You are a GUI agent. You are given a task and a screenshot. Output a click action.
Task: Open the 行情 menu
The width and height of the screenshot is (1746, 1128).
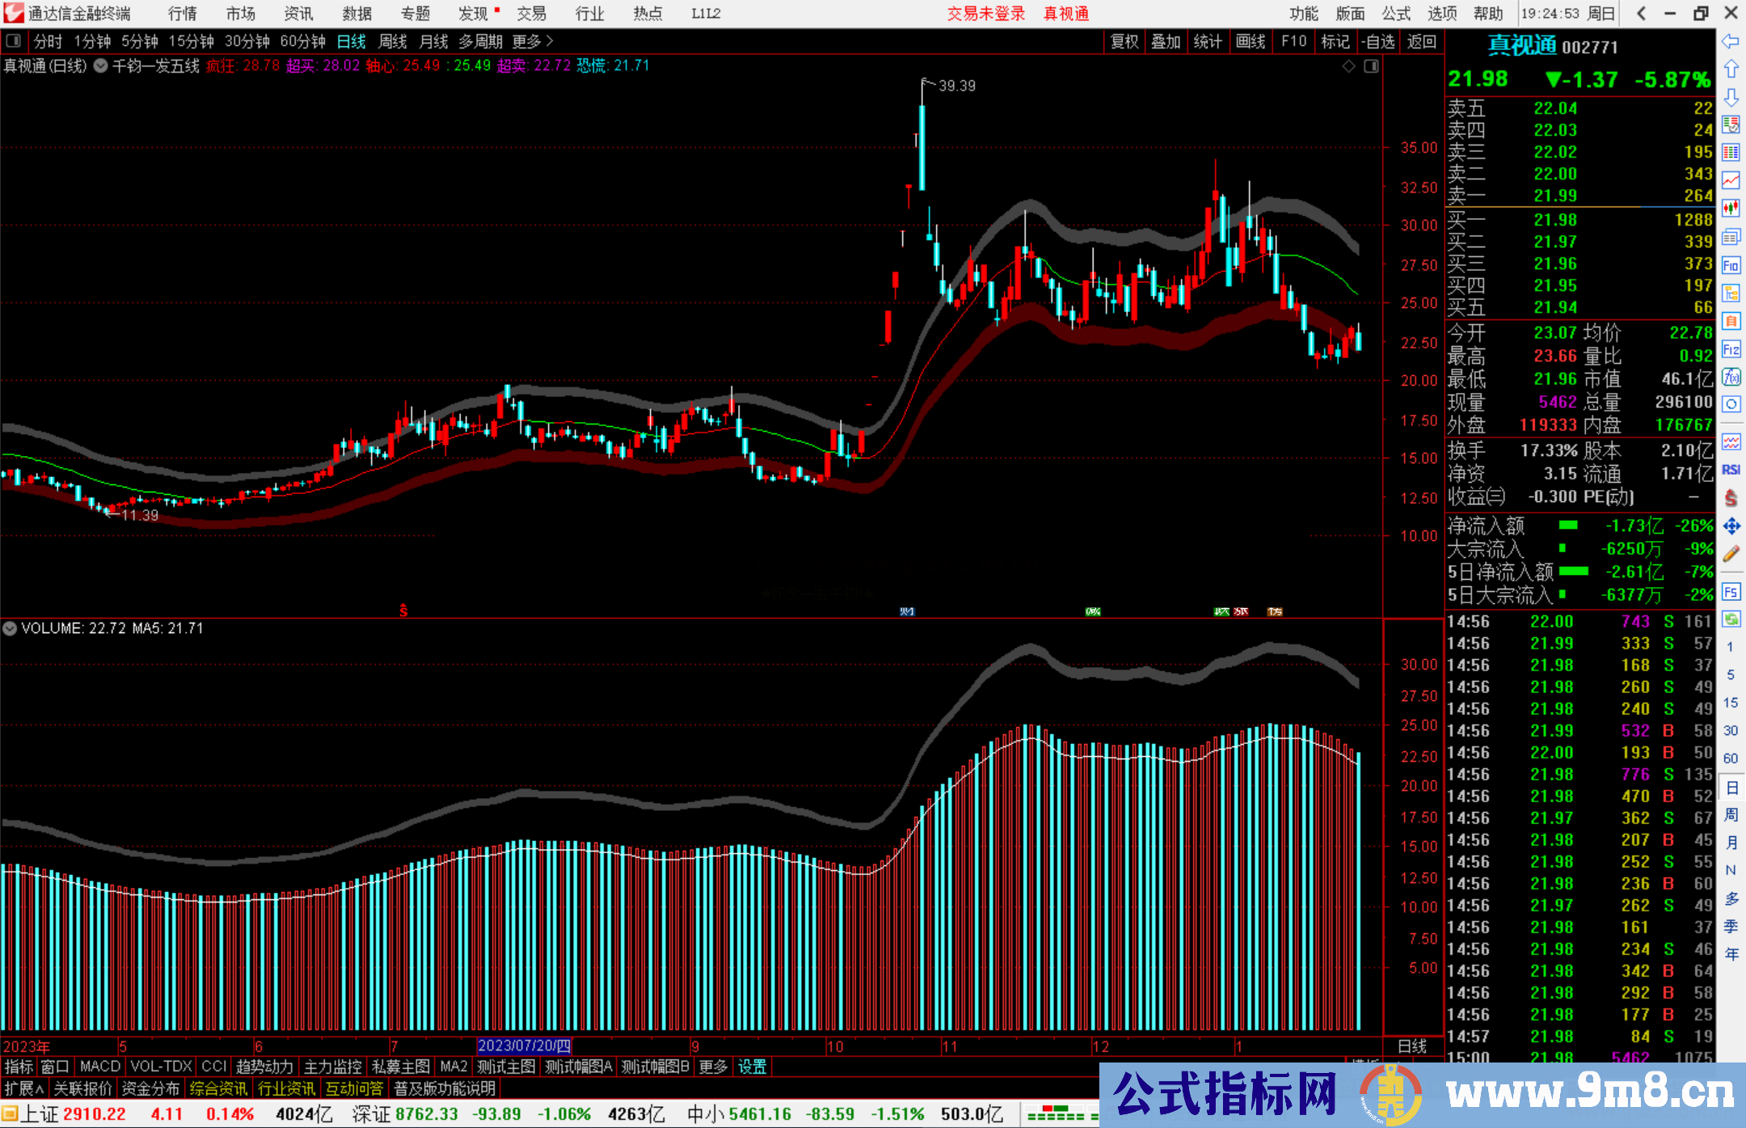click(x=183, y=14)
